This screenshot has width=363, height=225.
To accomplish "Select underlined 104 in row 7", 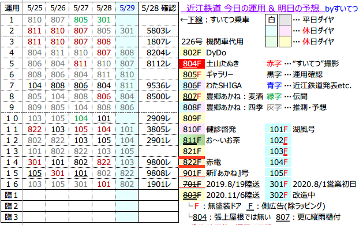I will point(35,85).
